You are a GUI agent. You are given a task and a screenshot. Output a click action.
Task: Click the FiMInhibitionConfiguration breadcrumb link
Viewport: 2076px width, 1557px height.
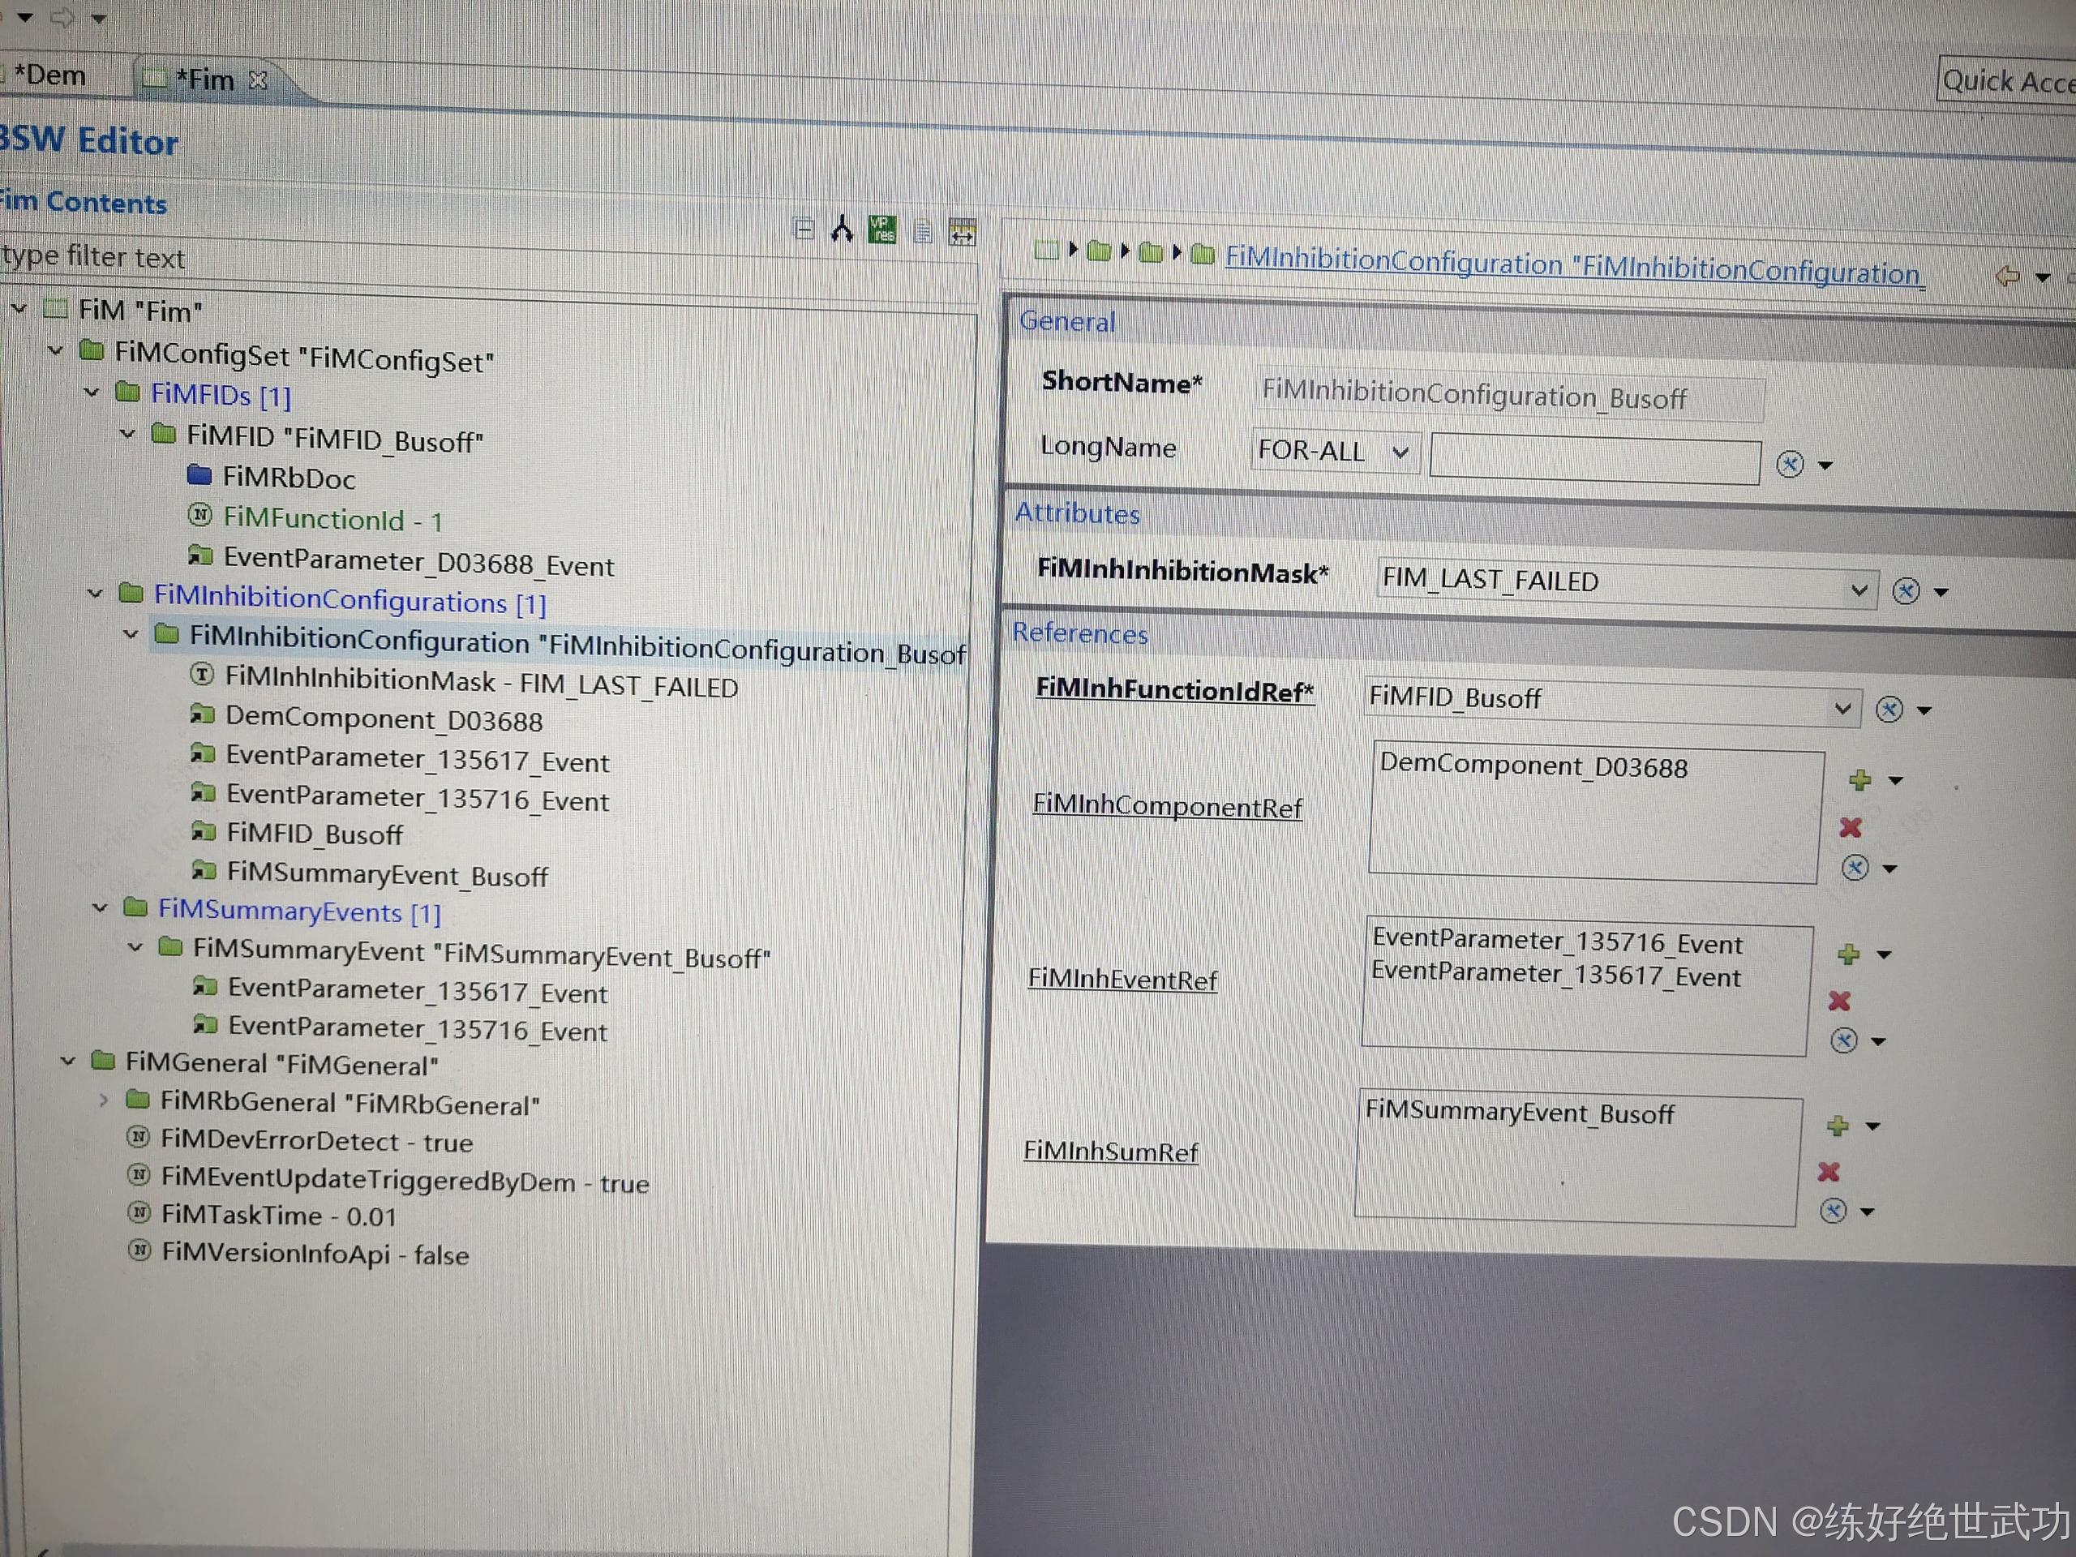click(x=1573, y=267)
